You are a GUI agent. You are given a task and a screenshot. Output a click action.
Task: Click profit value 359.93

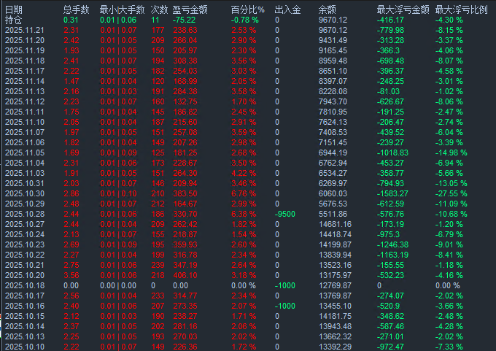pos(185,244)
